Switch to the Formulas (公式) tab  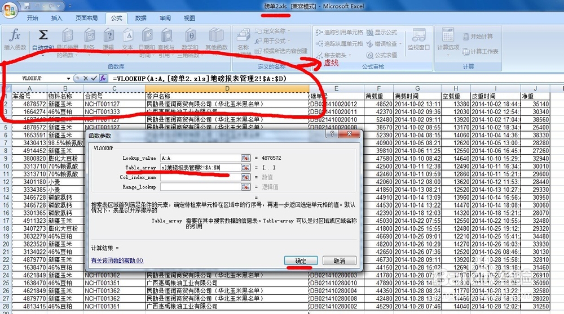(116, 18)
